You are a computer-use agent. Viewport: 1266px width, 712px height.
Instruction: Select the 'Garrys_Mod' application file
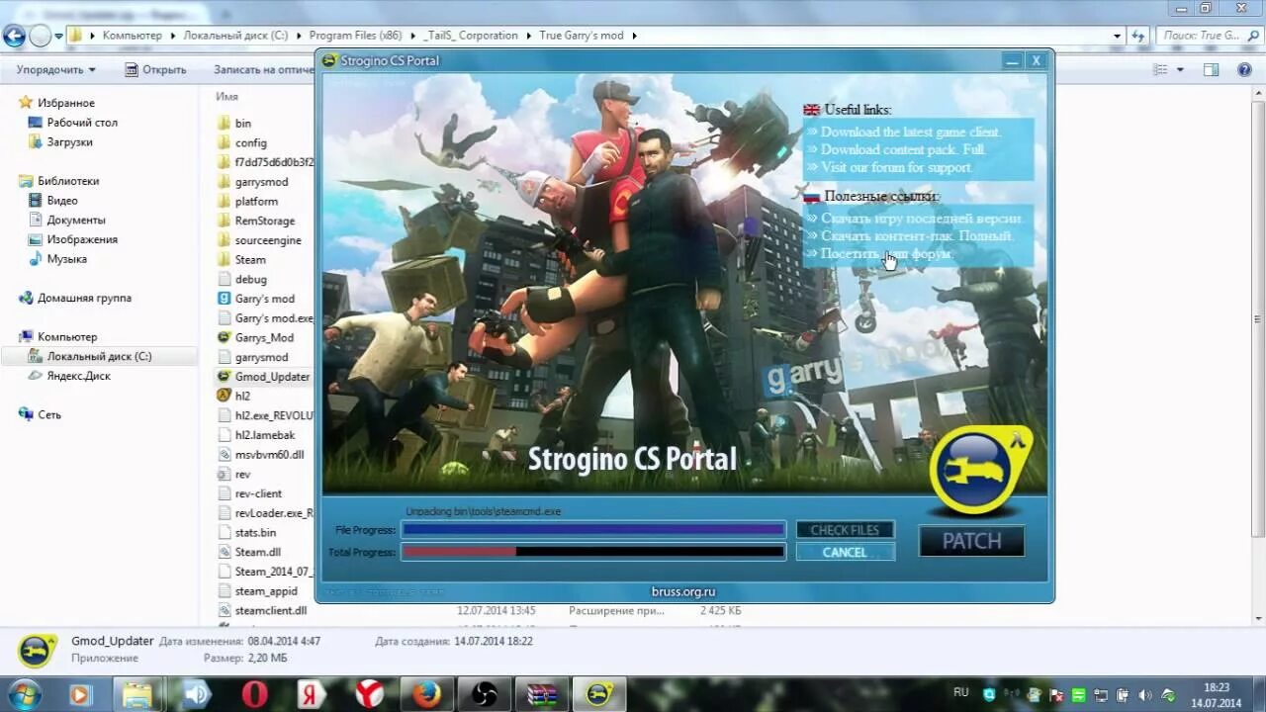tap(264, 337)
